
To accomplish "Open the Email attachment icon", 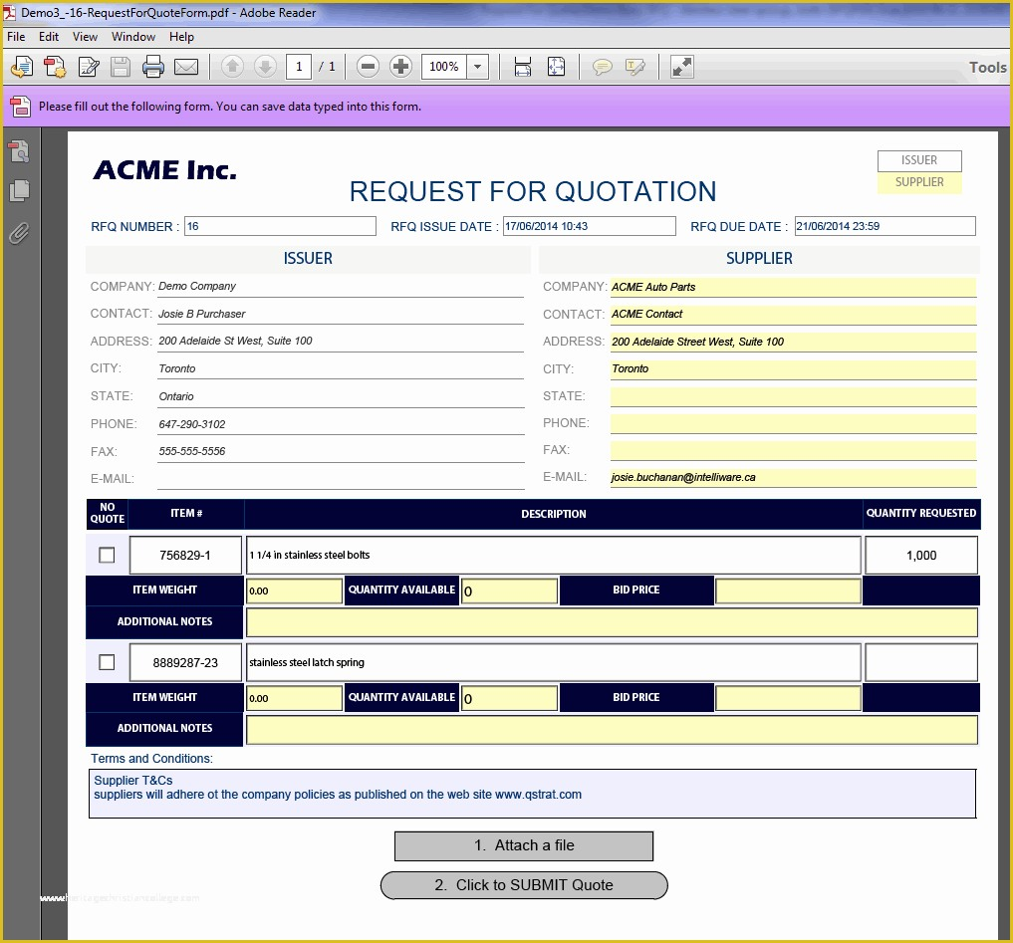I will (x=187, y=67).
